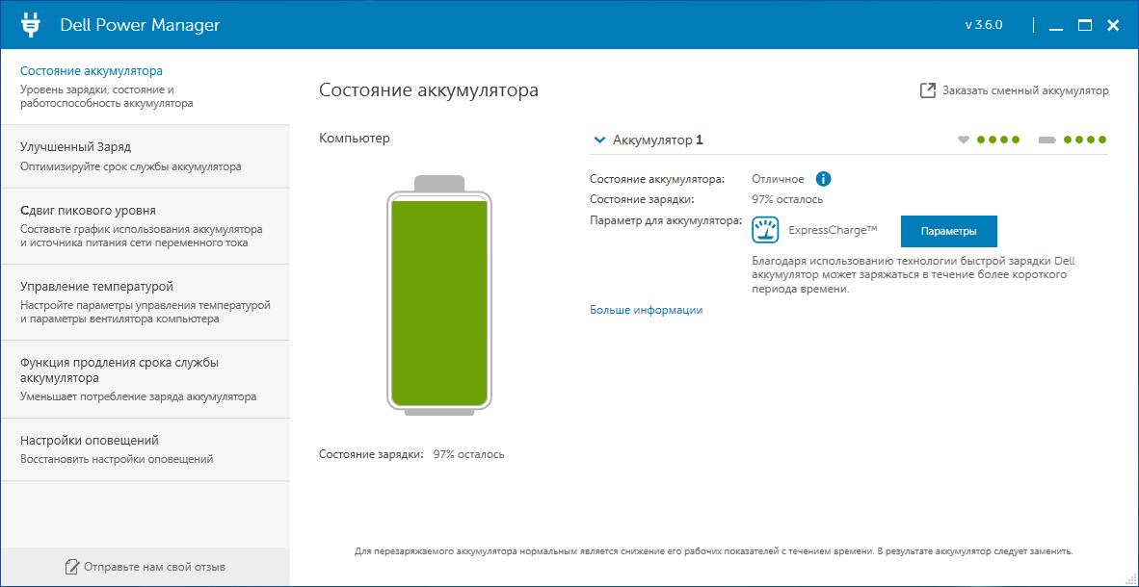Open the Улучшенный Заряд section
Image resolution: width=1139 pixels, height=587 pixels.
pos(146,157)
